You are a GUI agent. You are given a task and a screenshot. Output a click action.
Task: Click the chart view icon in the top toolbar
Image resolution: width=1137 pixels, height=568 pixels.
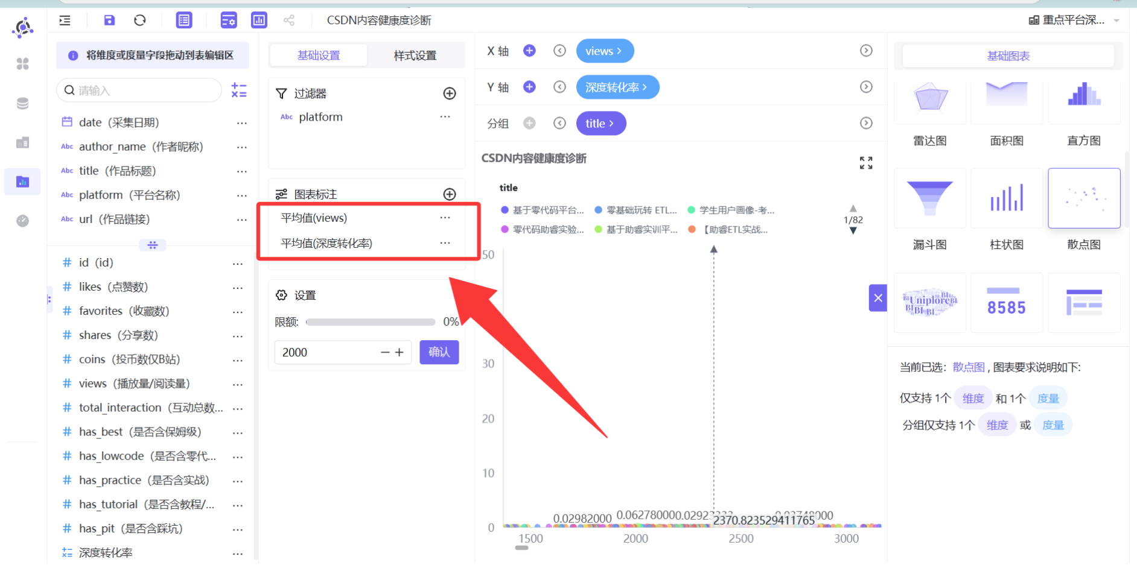pos(260,21)
